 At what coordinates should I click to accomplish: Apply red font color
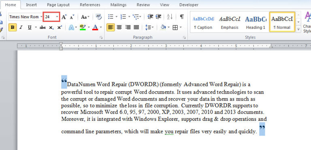96,28
